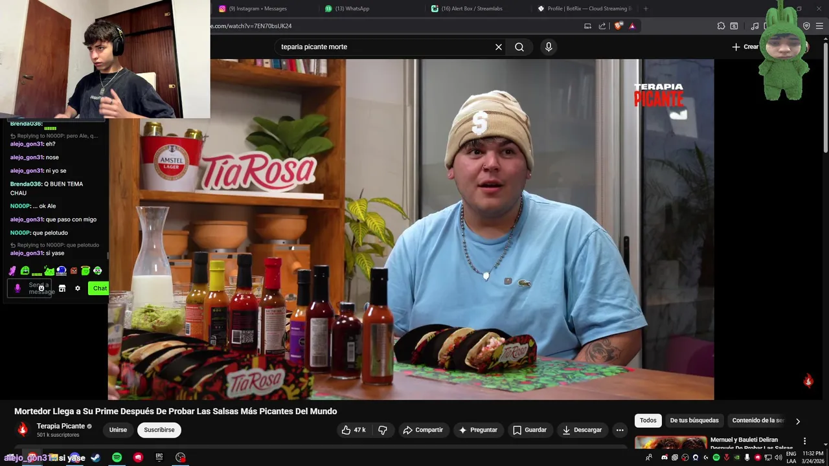Switch to the Alert Box Streamlabs tab
The image size is (829, 466).
[x=471, y=8]
